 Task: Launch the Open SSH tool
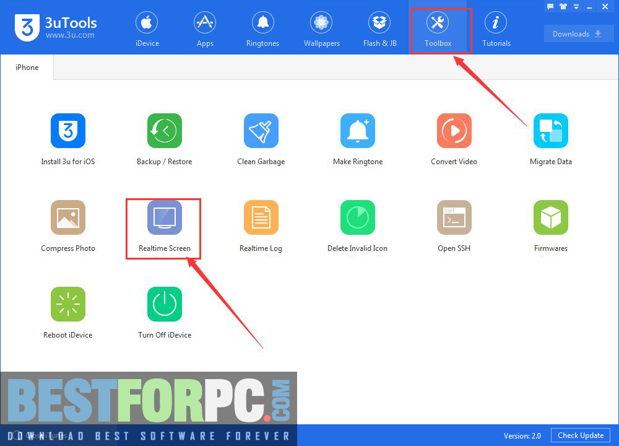pyautogui.click(x=454, y=217)
